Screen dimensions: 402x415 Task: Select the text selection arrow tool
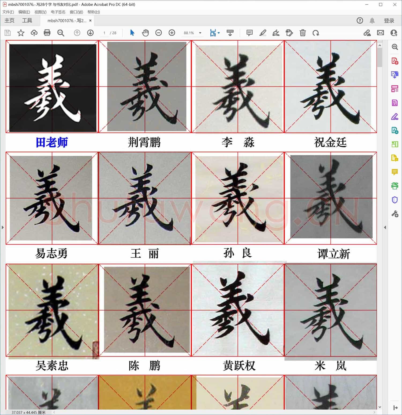click(x=132, y=33)
